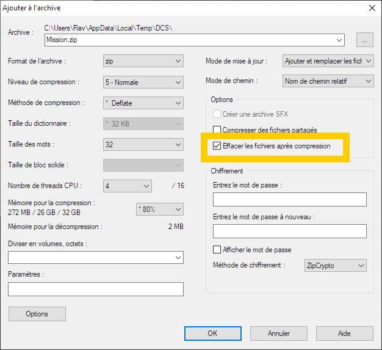The height and width of the screenshot is (350, 382).
Task: Open Nombre de threads CPU dropdown
Action: tap(128, 186)
